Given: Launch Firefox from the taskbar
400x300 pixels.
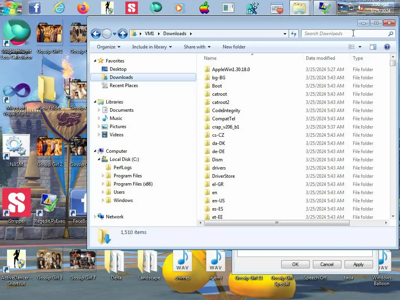Looking at the screenshot, I should coord(83,8).
